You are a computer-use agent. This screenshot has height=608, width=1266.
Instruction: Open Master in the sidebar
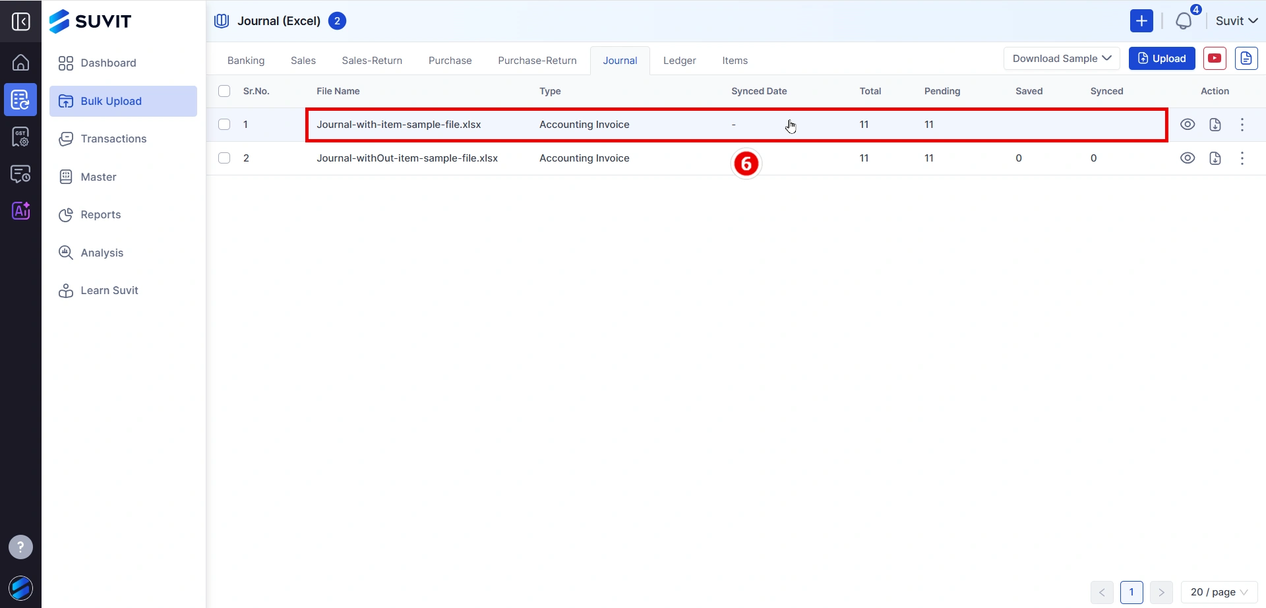[123, 177]
